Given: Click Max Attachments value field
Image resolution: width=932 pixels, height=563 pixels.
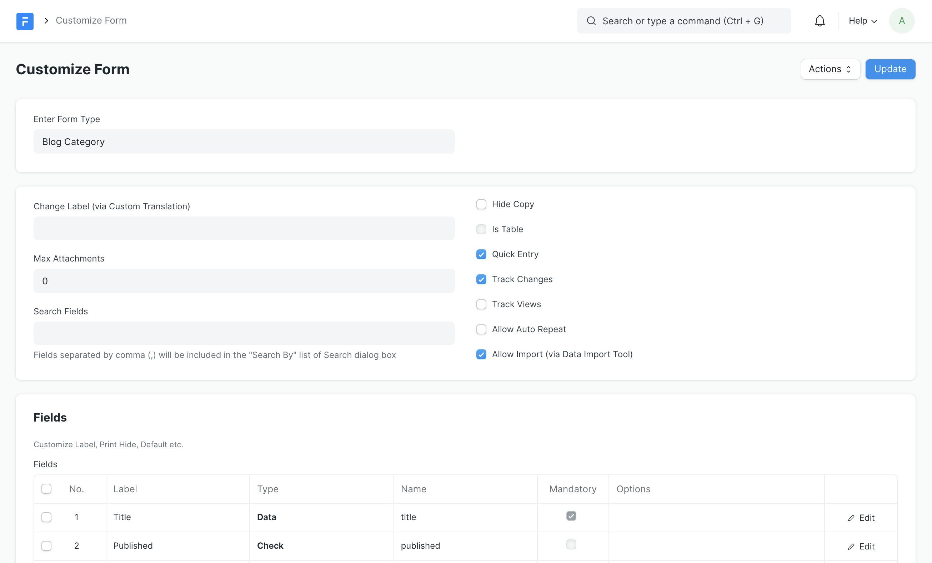Looking at the screenshot, I should [244, 280].
